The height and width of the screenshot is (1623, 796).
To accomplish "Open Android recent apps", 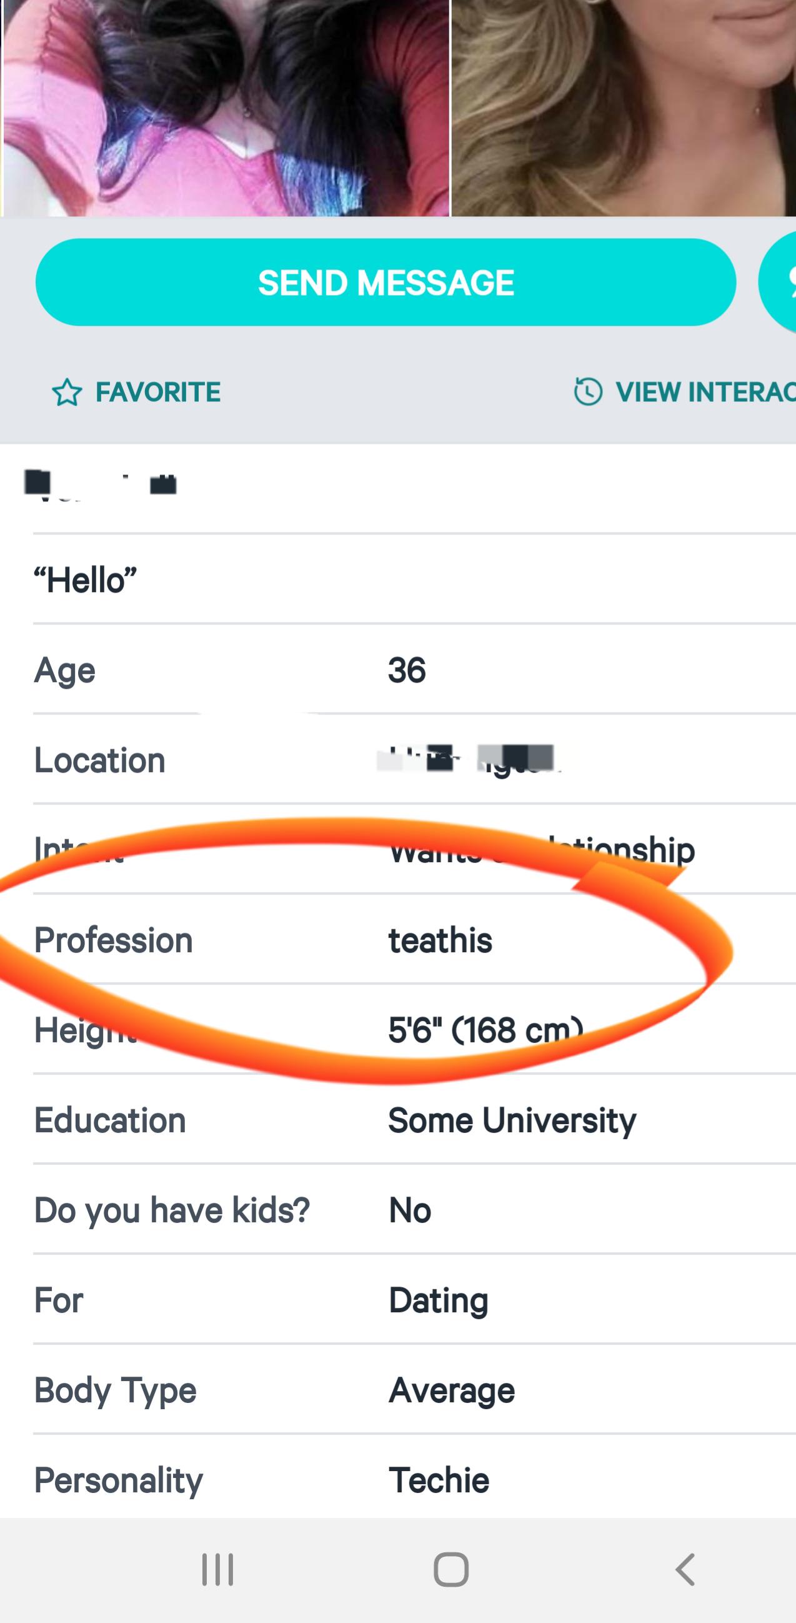I will (x=217, y=1569).
